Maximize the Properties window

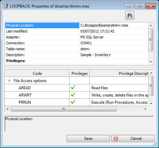point(140,6)
